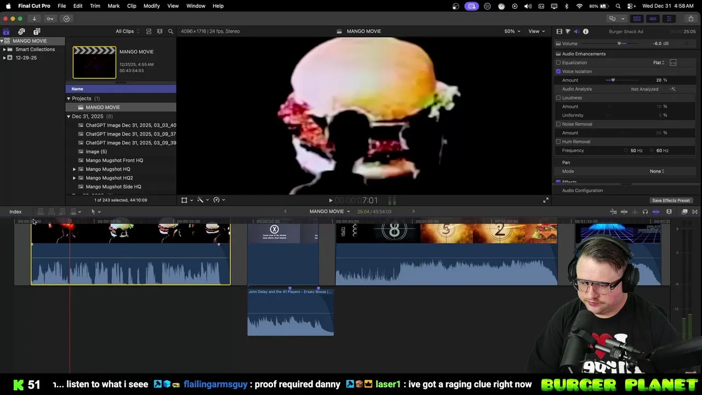This screenshot has height=395, width=702.
Task: Click the Save Effects Preset button
Action: [x=671, y=201]
